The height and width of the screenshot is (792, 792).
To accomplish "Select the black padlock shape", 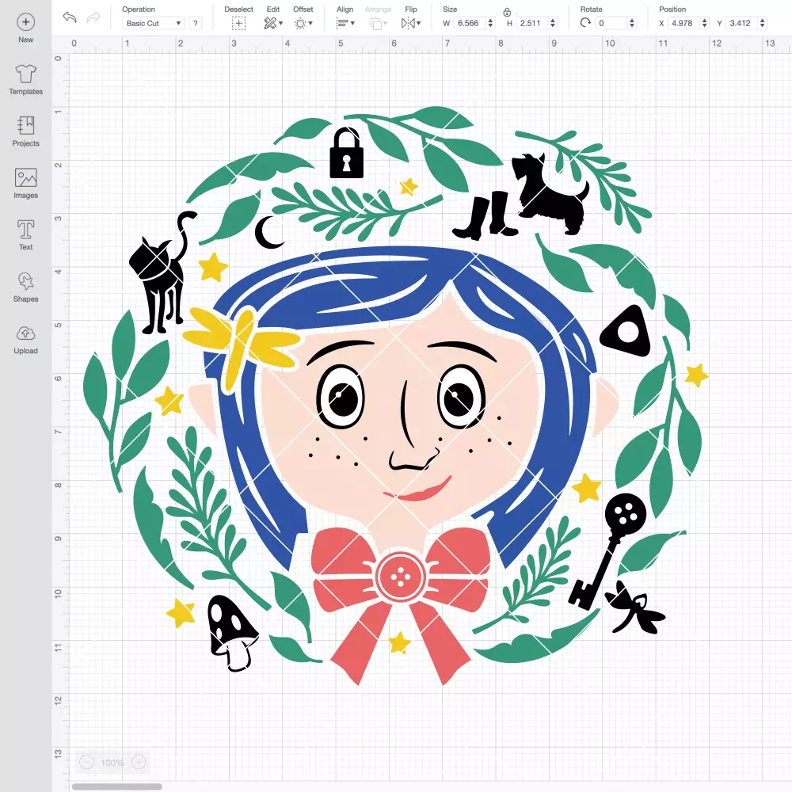I will pos(347,154).
